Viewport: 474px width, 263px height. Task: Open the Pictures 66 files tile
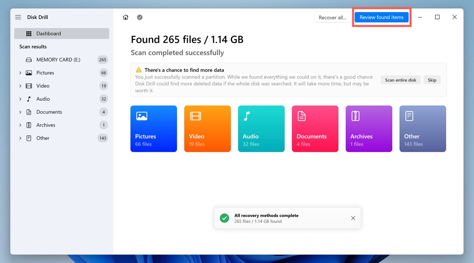(154, 129)
